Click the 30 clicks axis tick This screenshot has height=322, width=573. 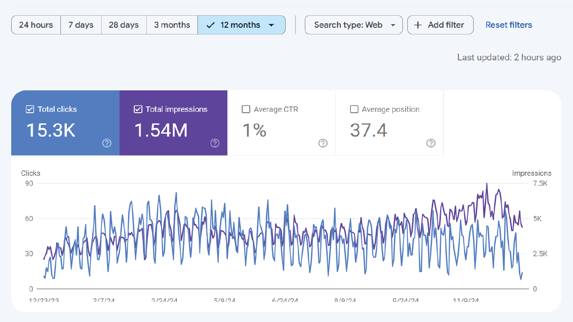[x=29, y=254]
